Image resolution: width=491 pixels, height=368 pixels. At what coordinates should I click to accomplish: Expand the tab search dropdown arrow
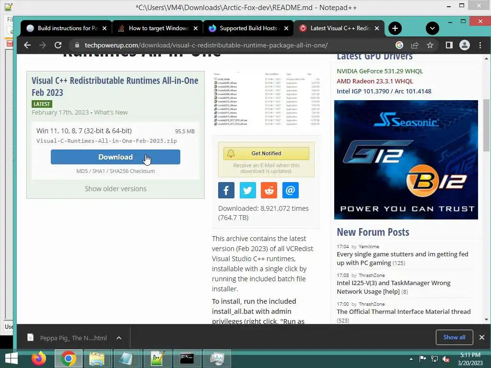point(432,28)
